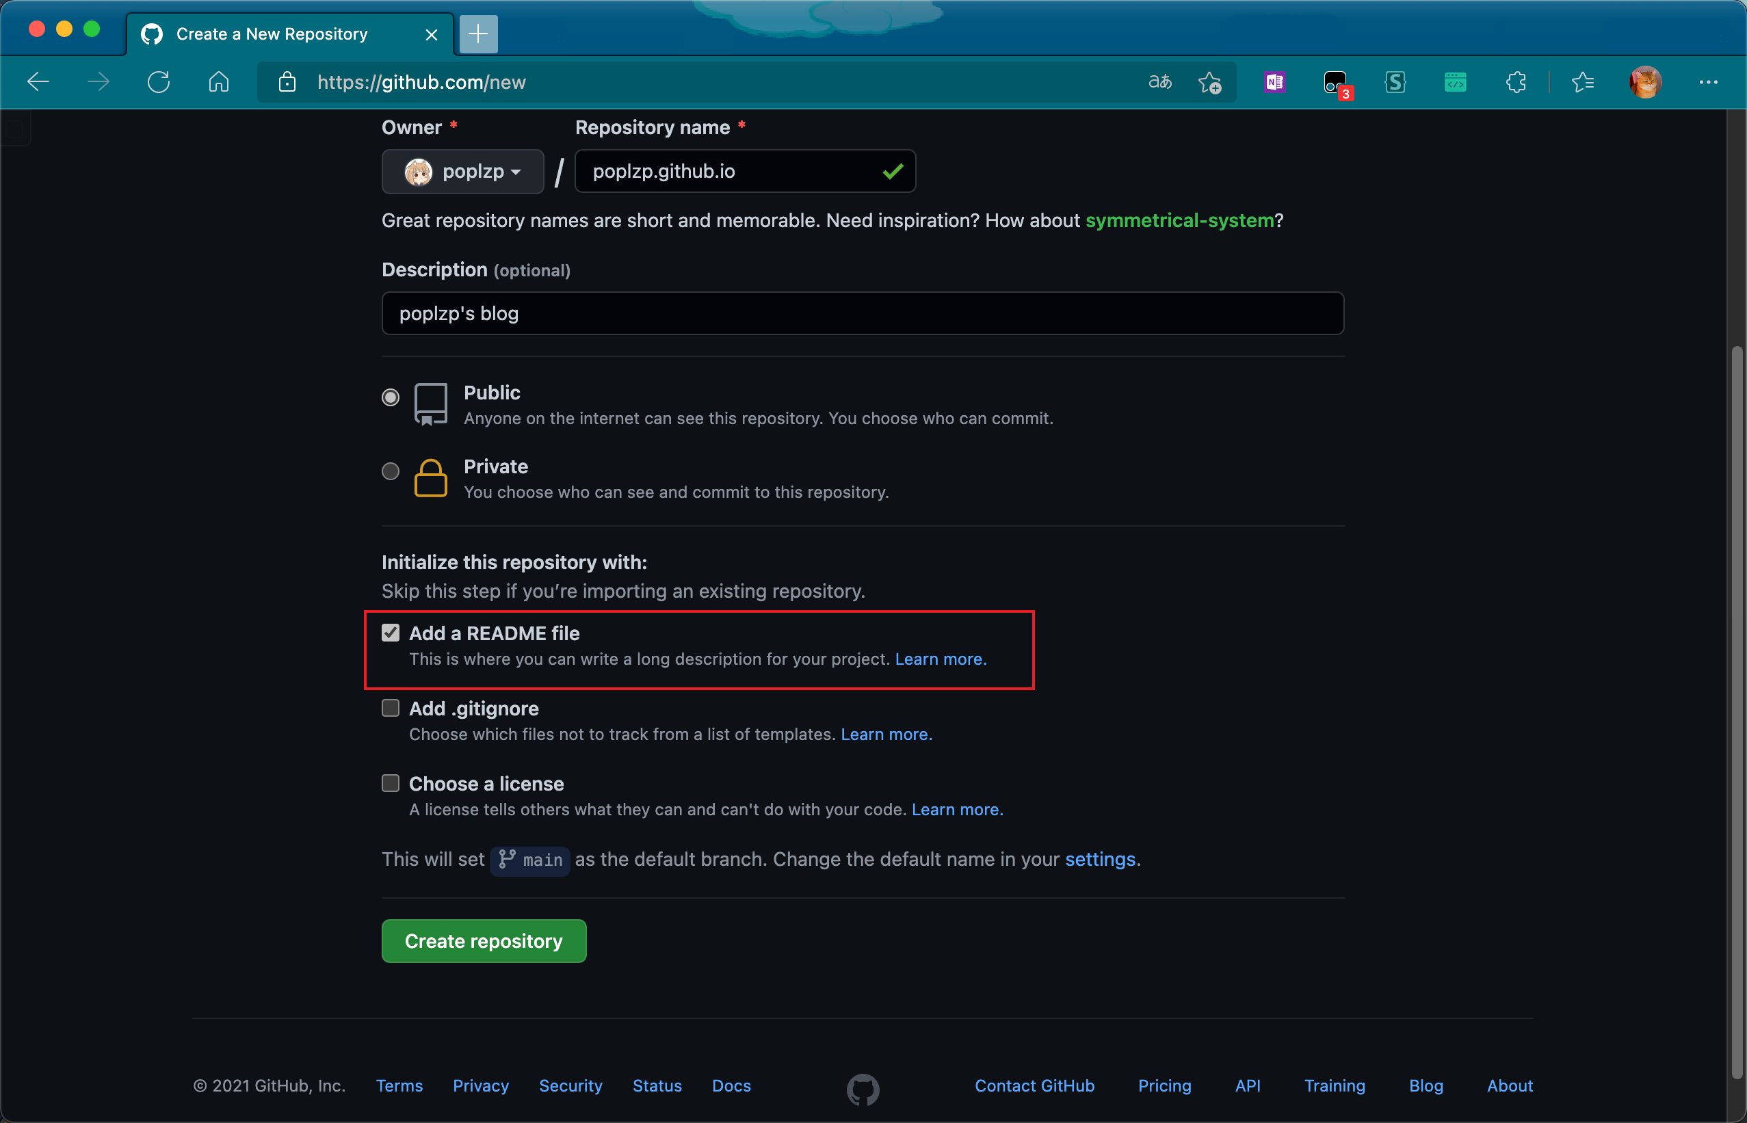Reload the page with the refresh icon
The height and width of the screenshot is (1123, 1747).
[x=158, y=81]
